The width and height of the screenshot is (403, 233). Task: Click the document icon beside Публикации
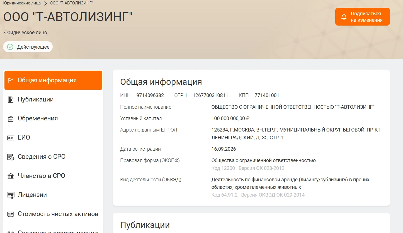pyautogui.click(x=10, y=100)
